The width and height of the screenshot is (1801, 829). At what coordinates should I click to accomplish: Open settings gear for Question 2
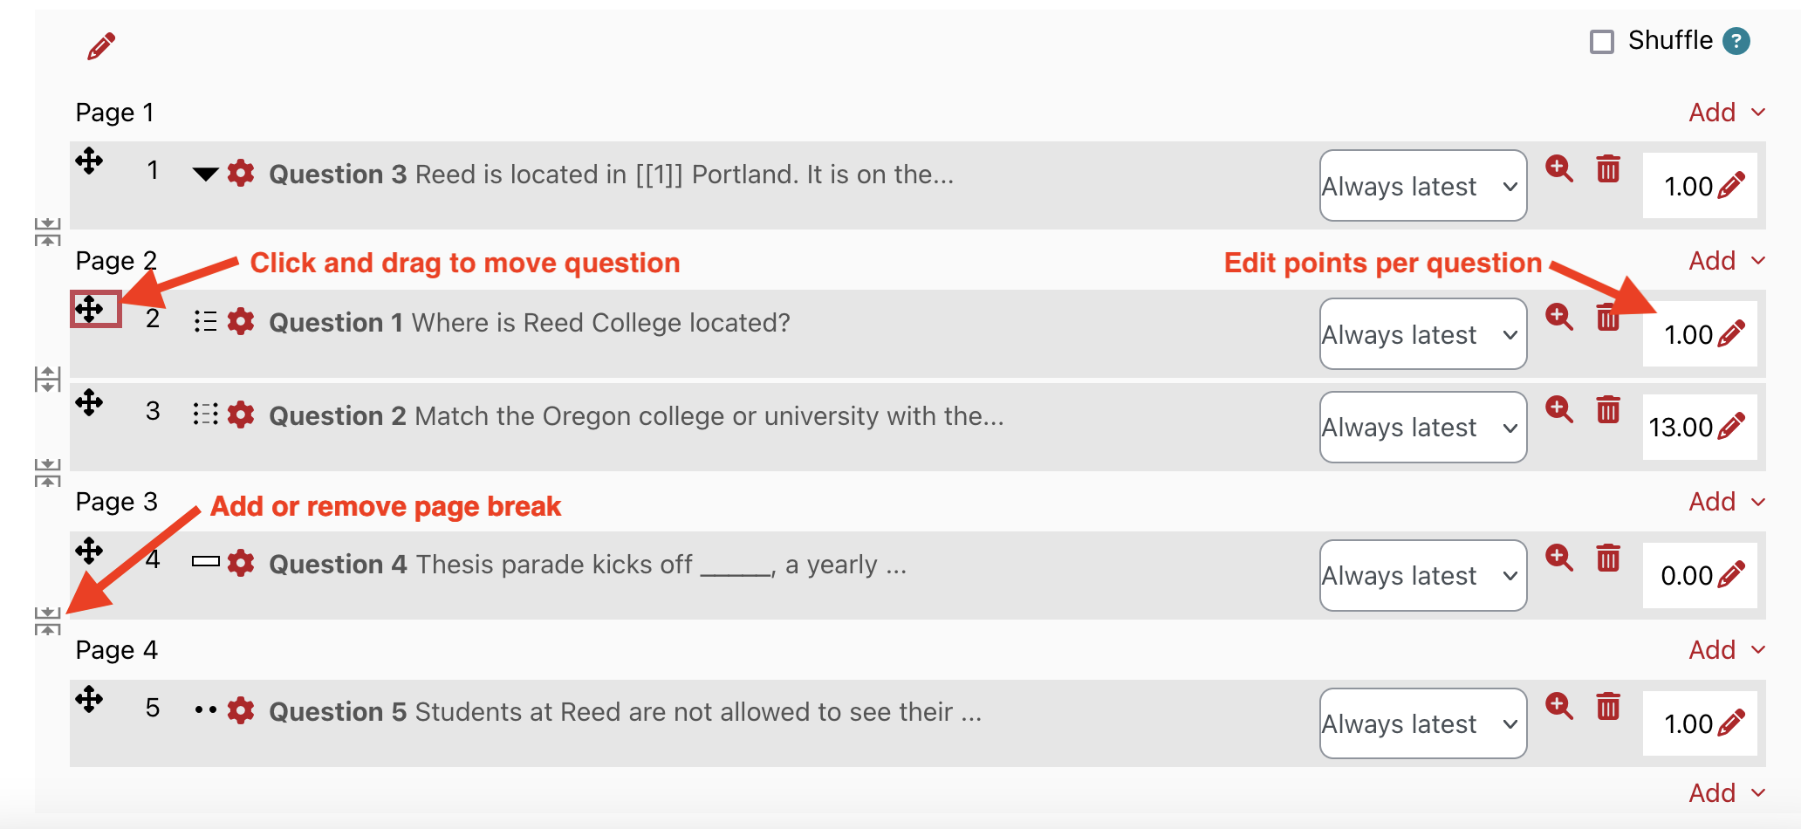pyautogui.click(x=241, y=414)
